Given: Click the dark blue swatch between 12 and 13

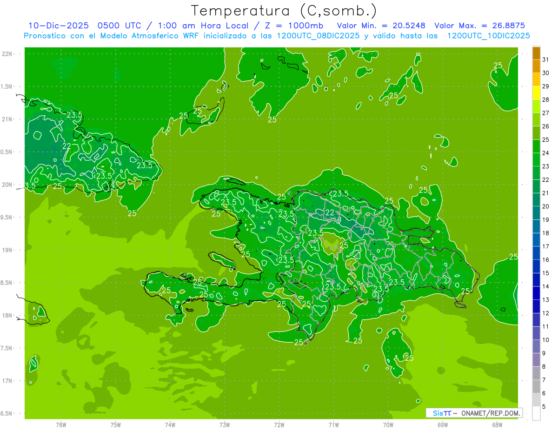Looking at the screenshot, I should click(x=536, y=306).
